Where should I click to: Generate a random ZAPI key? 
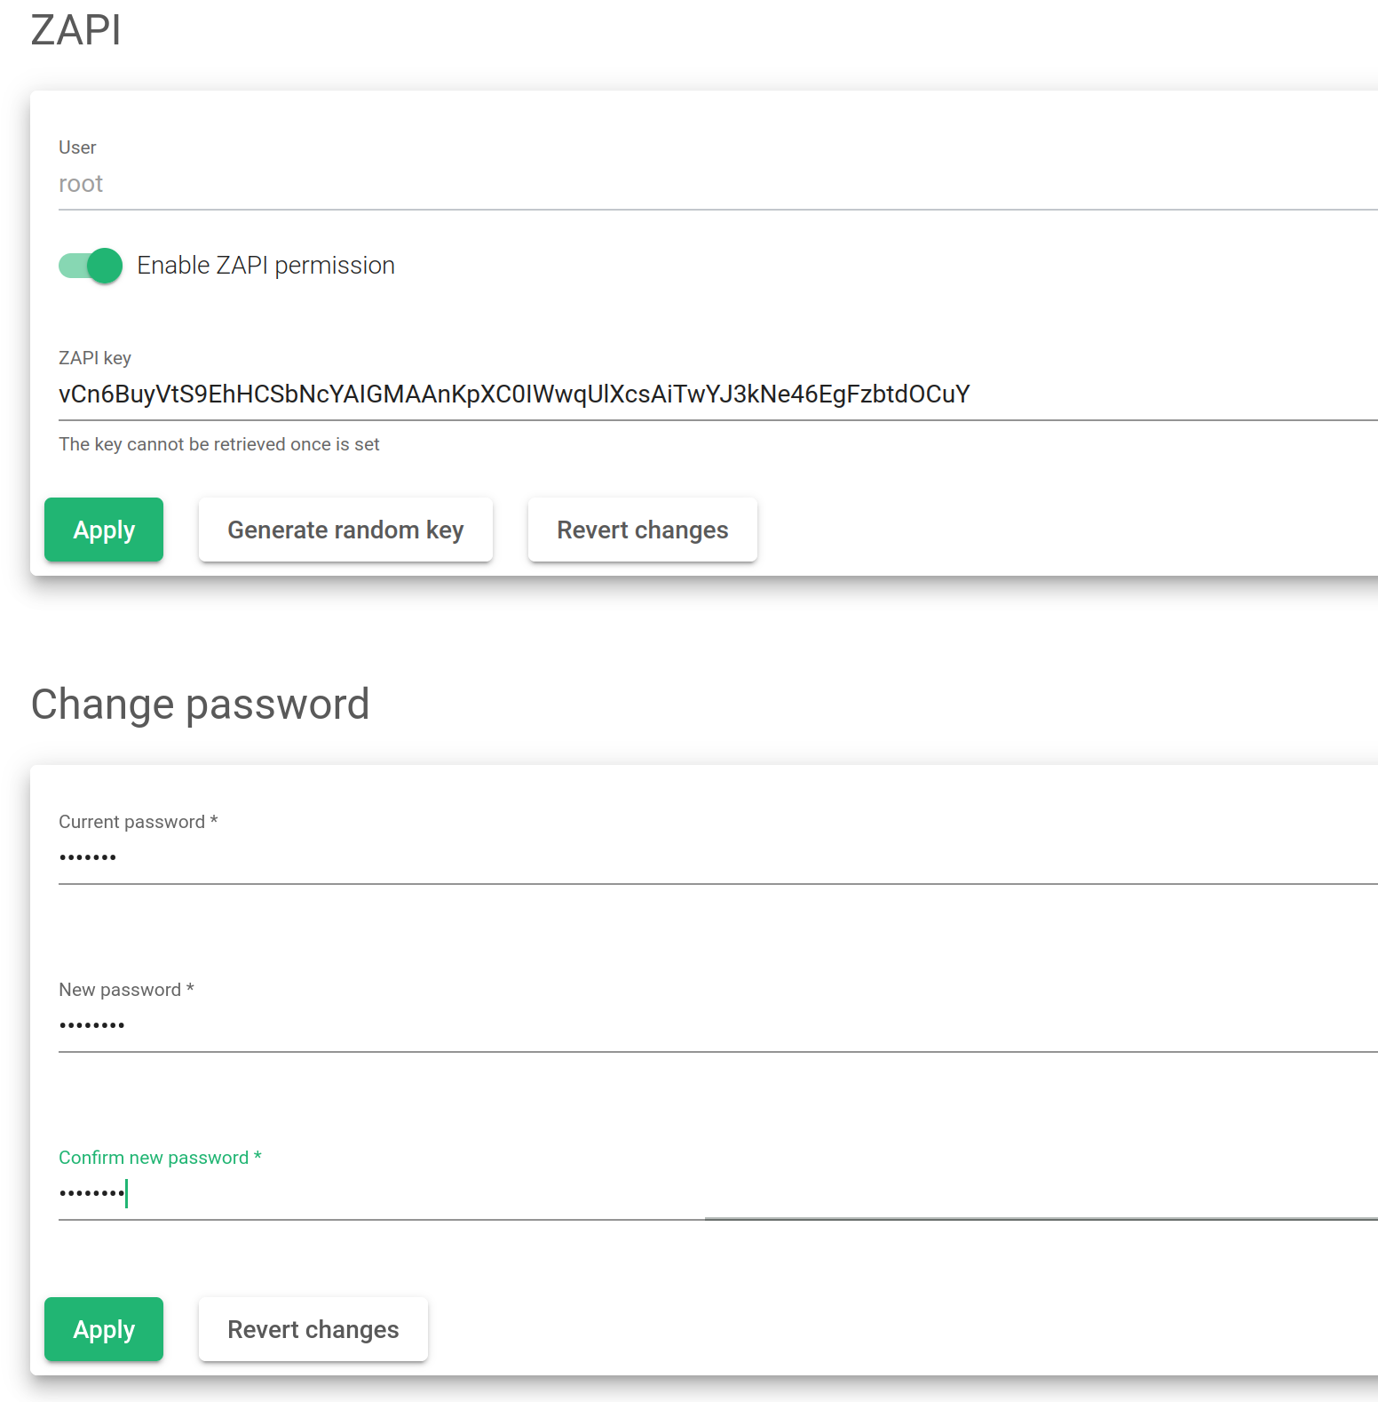coord(345,530)
